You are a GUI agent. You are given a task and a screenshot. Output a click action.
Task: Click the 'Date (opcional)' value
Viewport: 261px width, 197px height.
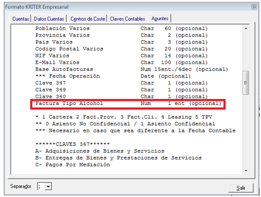(166, 76)
